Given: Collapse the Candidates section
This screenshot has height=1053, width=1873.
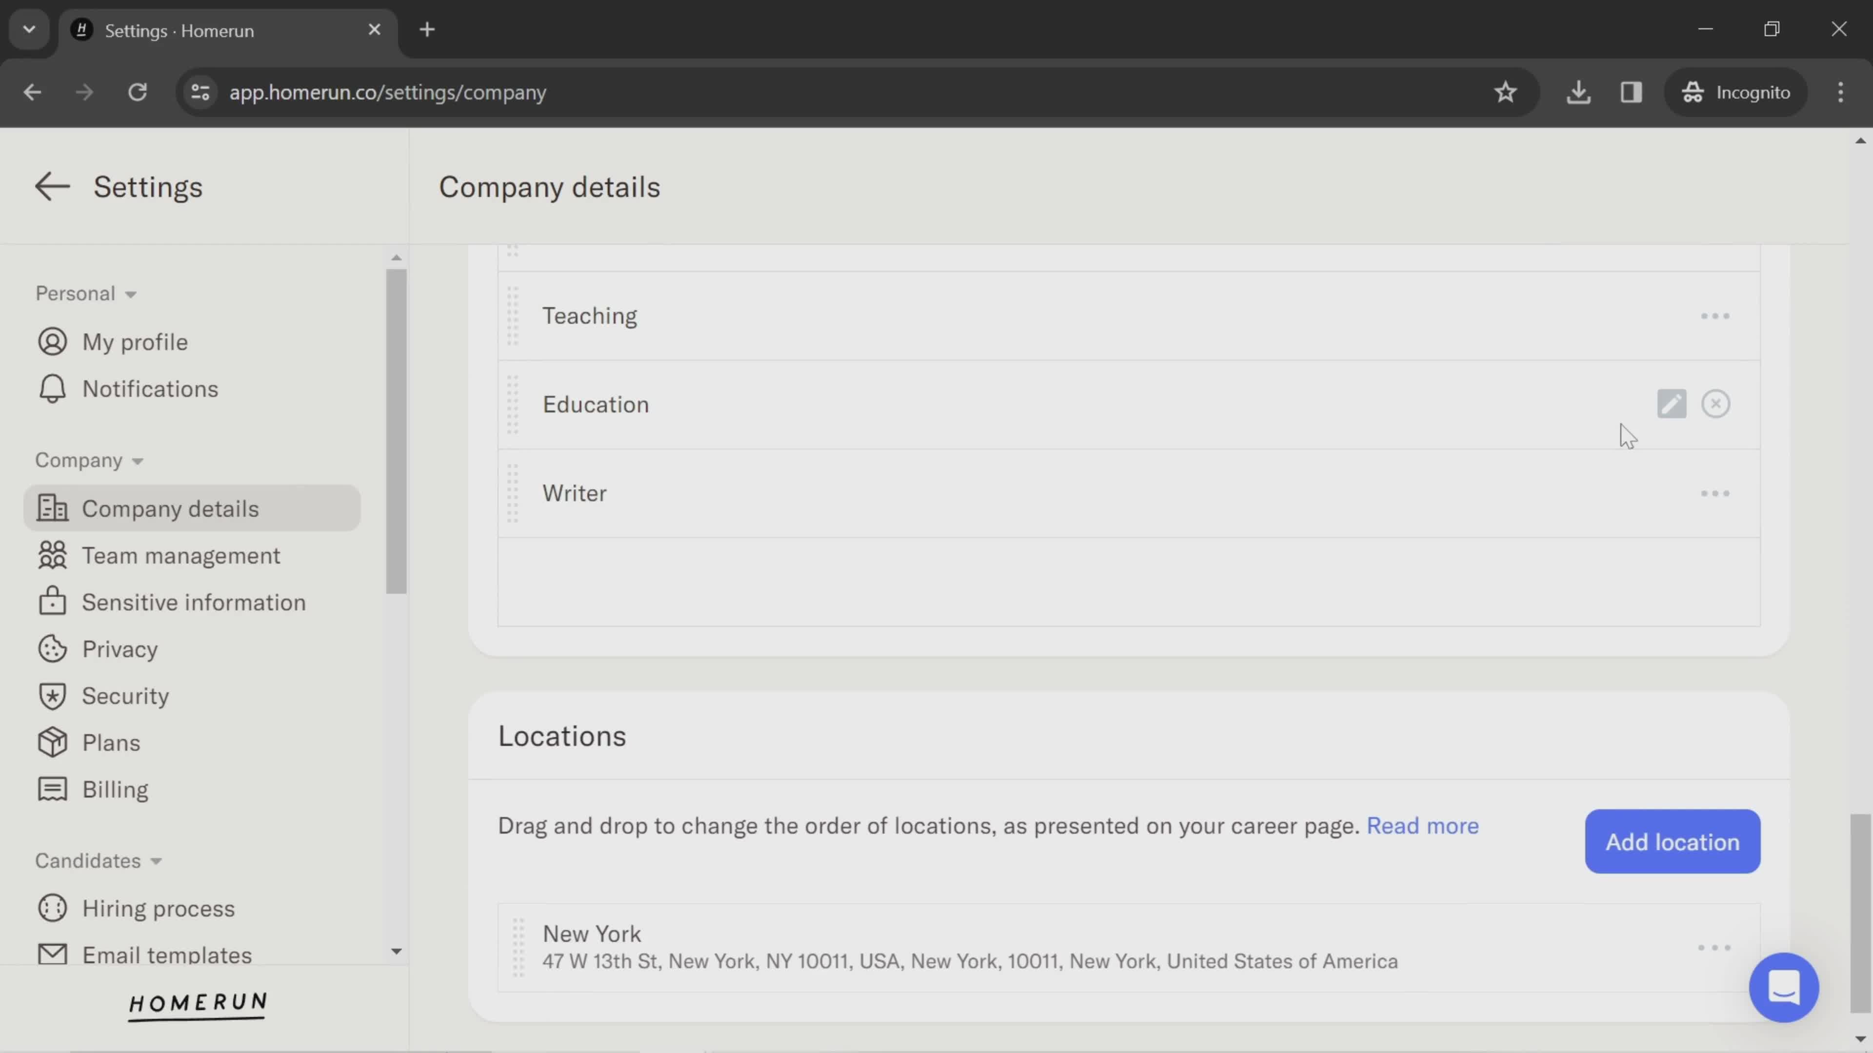Looking at the screenshot, I should click(98, 861).
